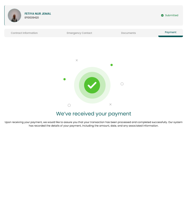Select the Payment tab

170,32
